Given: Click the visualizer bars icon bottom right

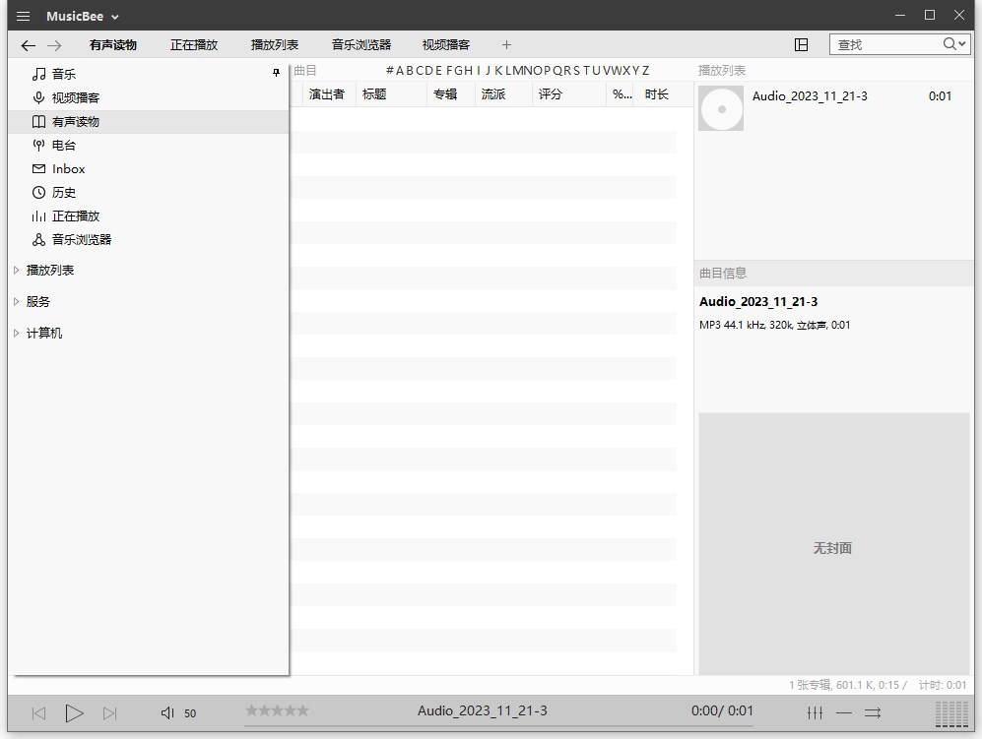Looking at the screenshot, I should point(952,711).
